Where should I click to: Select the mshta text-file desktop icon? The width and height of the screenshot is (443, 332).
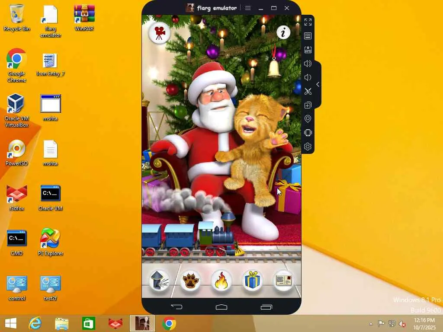pyautogui.click(x=50, y=153)
